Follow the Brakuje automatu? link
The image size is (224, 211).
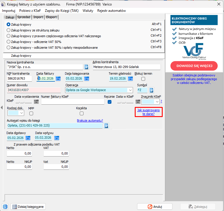tap(90, 120)
